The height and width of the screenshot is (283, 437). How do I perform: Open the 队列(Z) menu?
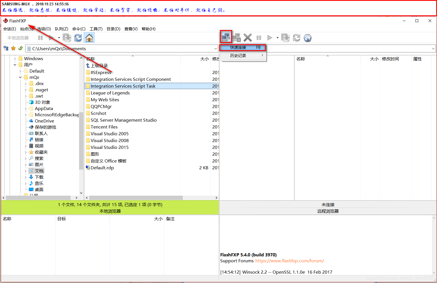[x=61, y=29]
